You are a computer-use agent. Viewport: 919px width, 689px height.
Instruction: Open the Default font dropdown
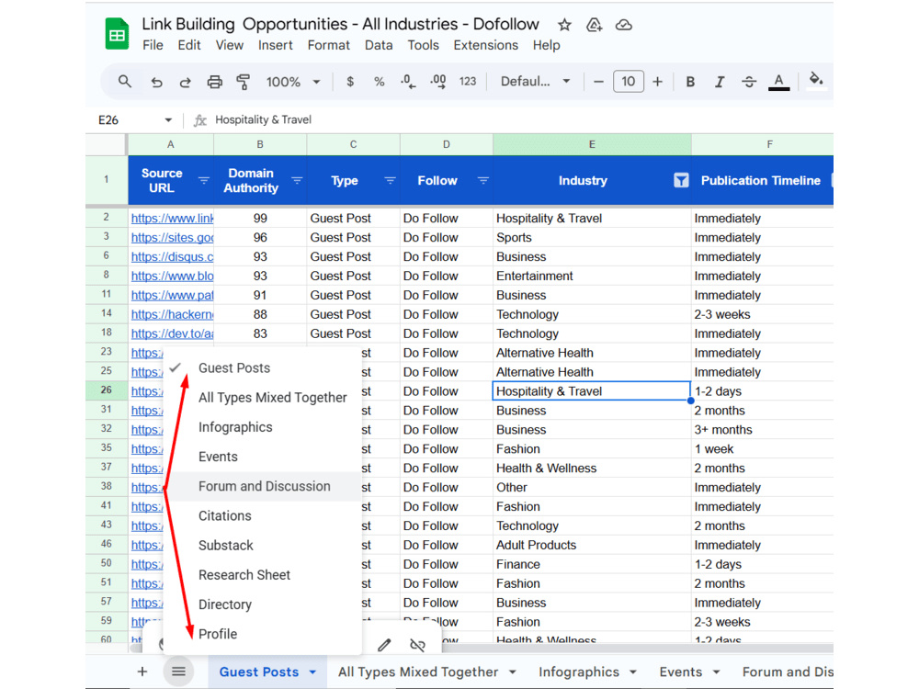pos(535,82)
